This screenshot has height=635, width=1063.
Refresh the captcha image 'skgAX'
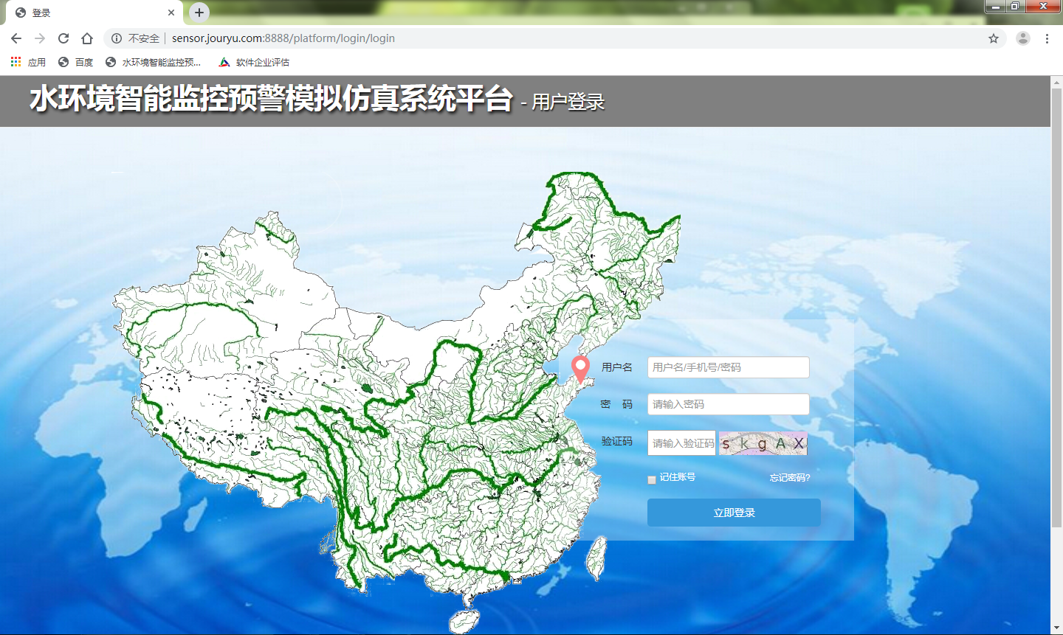point(763,443)
